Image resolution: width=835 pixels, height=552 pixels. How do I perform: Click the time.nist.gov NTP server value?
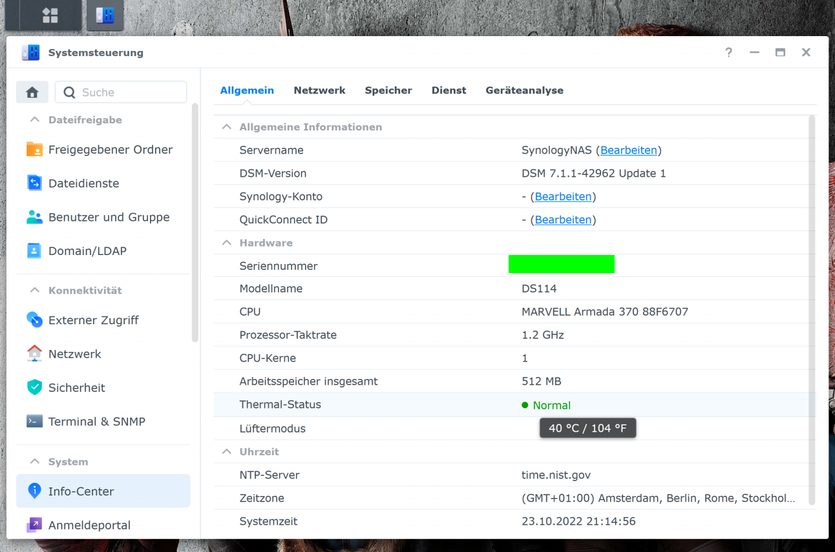click(x=556, y=475)
